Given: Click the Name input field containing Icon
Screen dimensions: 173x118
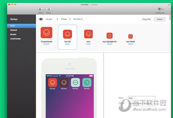Looking at the screenshot, I should (x=142, y=98).
